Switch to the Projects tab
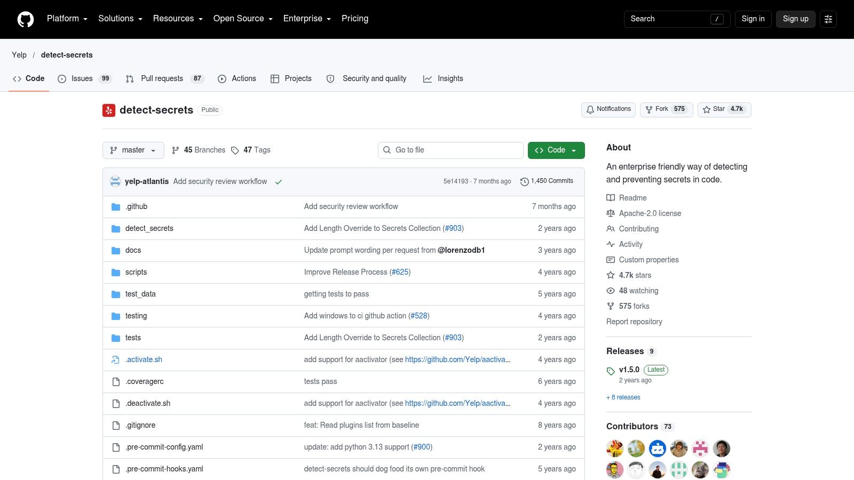Image resolution: width=854 pixels, height=480 pixels. [x=291, y=78]
